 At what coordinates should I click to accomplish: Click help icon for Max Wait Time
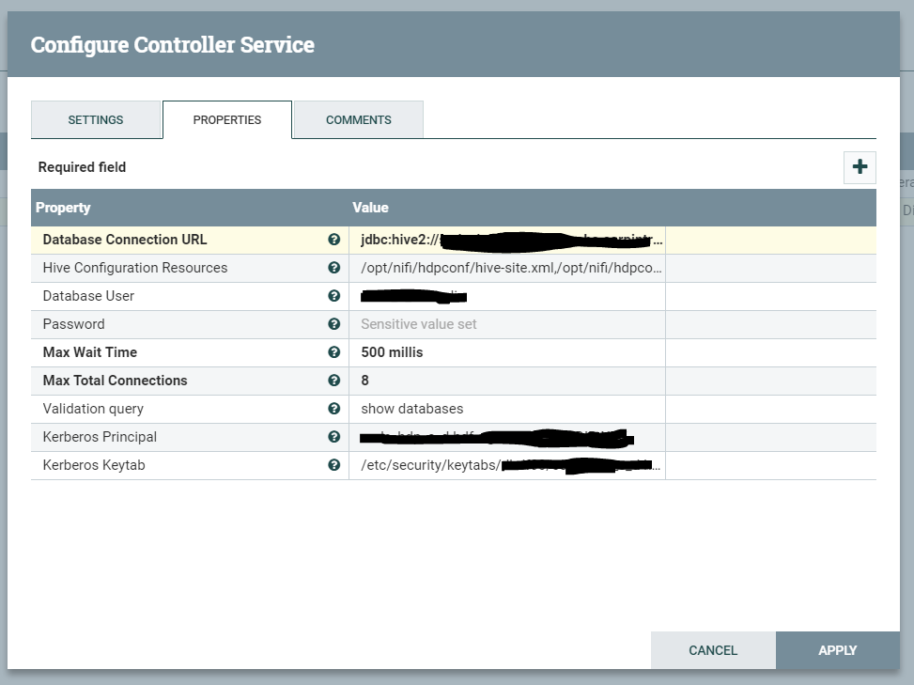pyautogui.click(x=334, y=352)
